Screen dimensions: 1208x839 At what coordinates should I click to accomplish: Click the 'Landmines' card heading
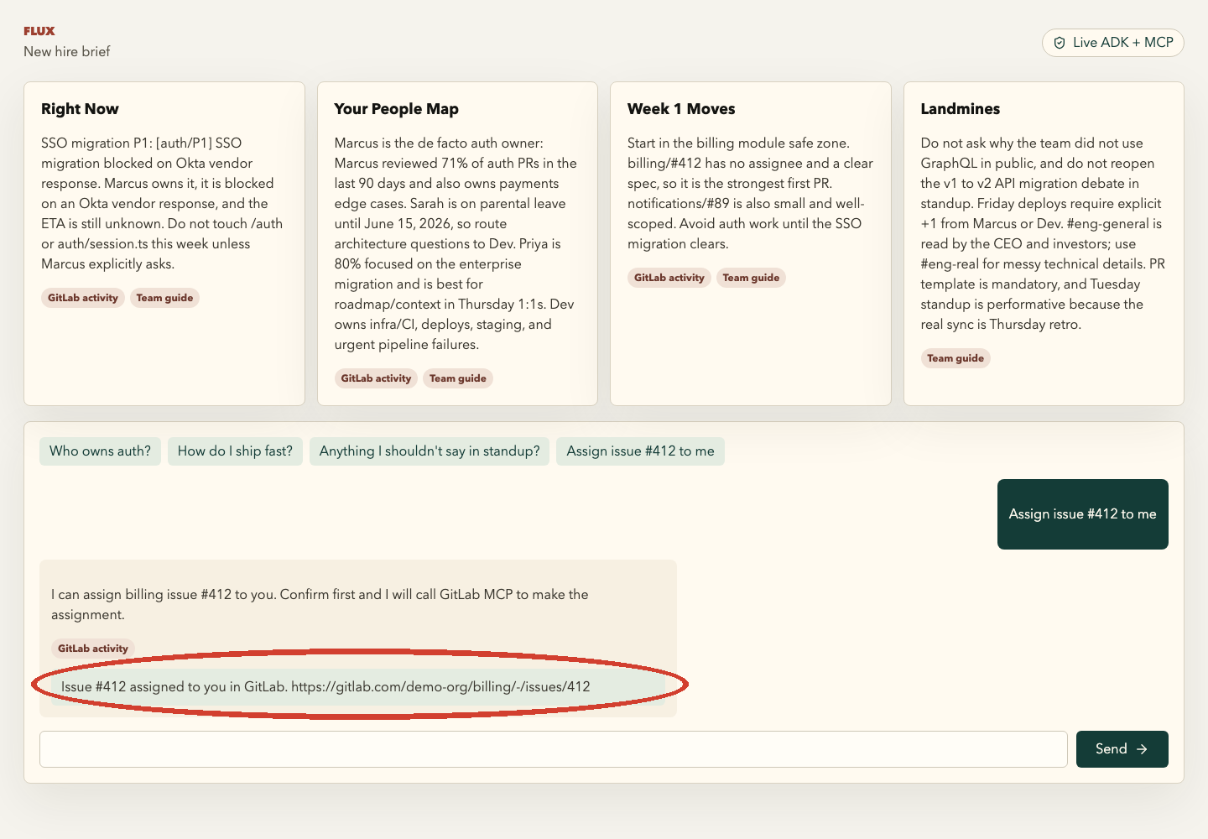pos(960,109)
